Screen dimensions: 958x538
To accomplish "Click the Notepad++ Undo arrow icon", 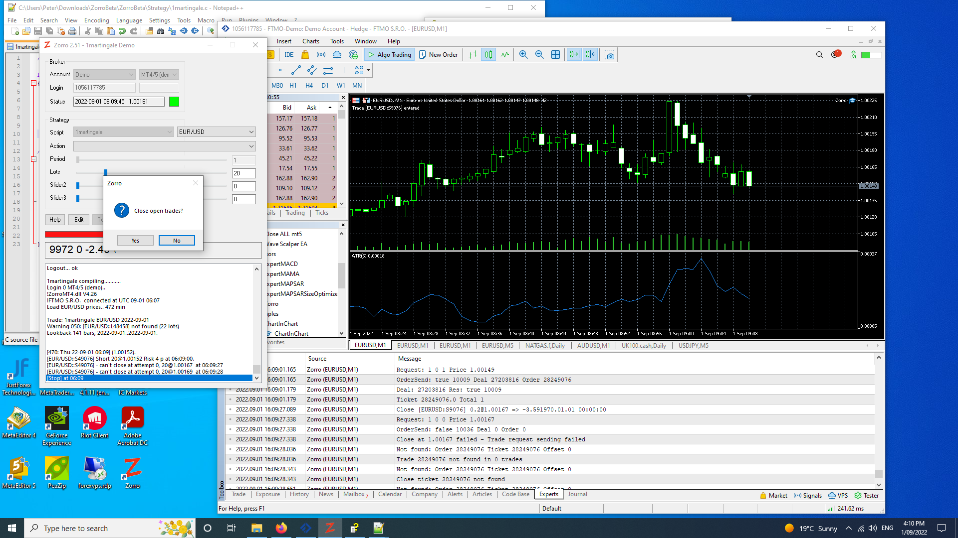I will tap(122, 31).
